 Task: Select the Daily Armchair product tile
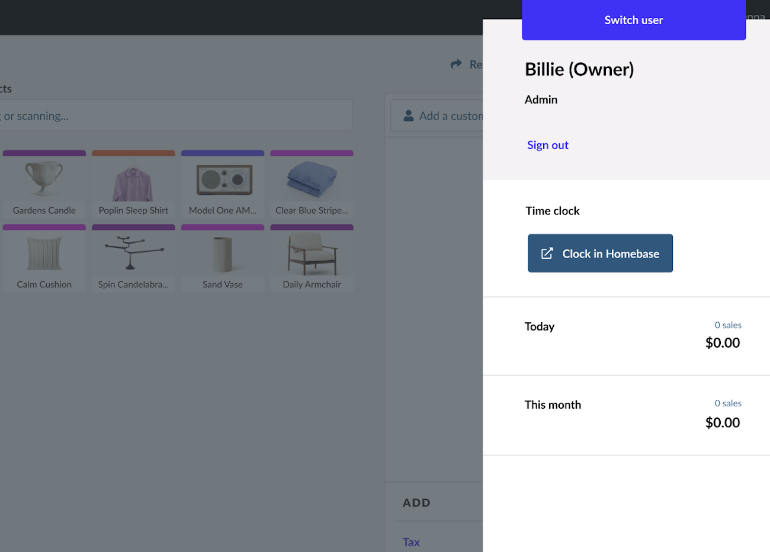click(x=312, y=258)
